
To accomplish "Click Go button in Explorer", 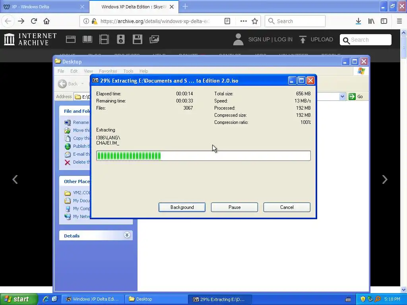I will (356, 97).
